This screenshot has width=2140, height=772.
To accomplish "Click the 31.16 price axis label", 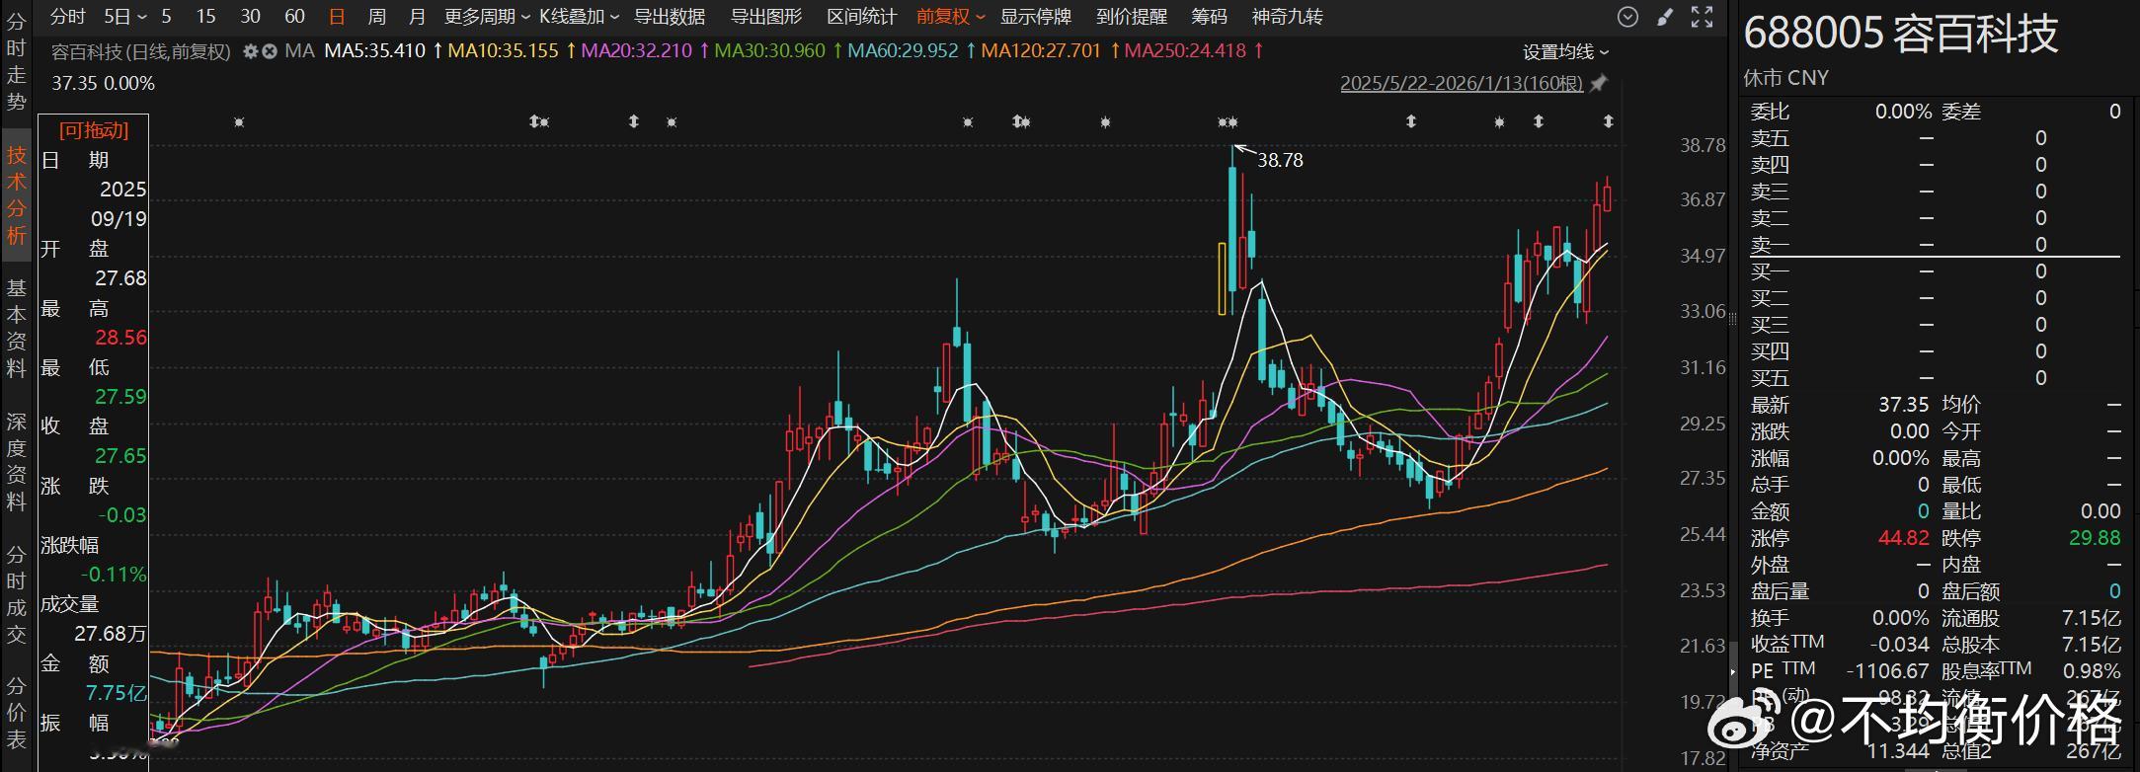I will (1704, 367).
